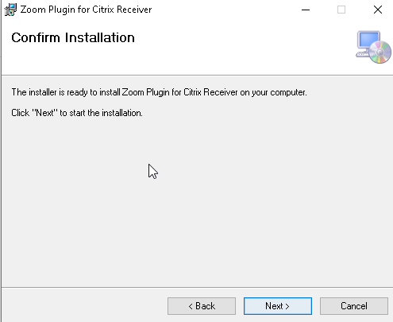
Task: Cancel the Zoom Plugin installation
Action: 354,306
